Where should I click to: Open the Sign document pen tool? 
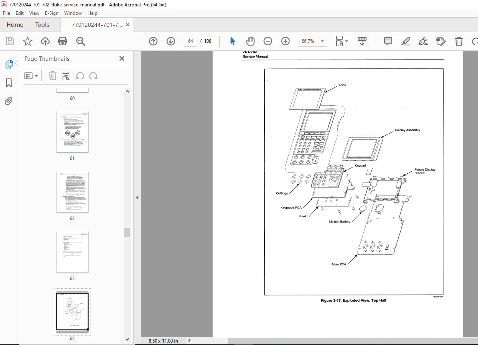pyautogui.click(x=423, y=41)
